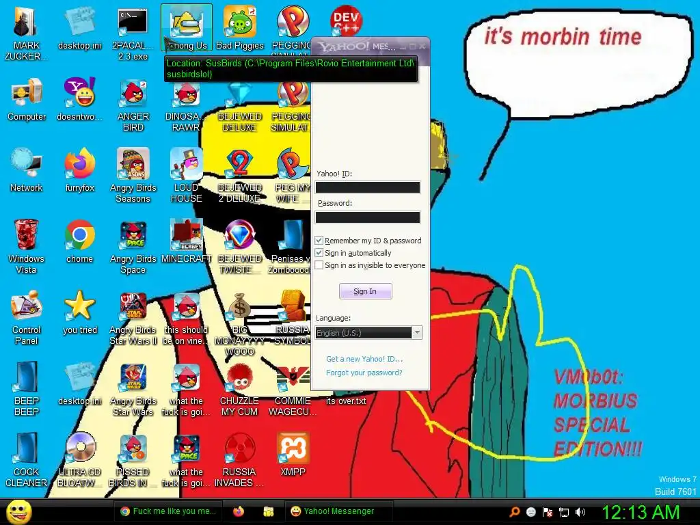Open the 'you tried' star icon

(x=79, y=312)
